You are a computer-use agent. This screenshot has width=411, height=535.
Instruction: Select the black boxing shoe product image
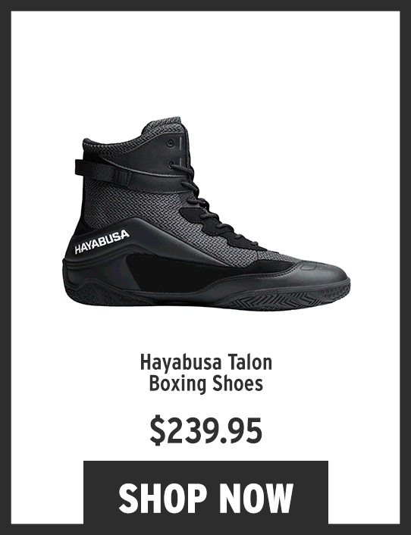click(x=206, y=214)
